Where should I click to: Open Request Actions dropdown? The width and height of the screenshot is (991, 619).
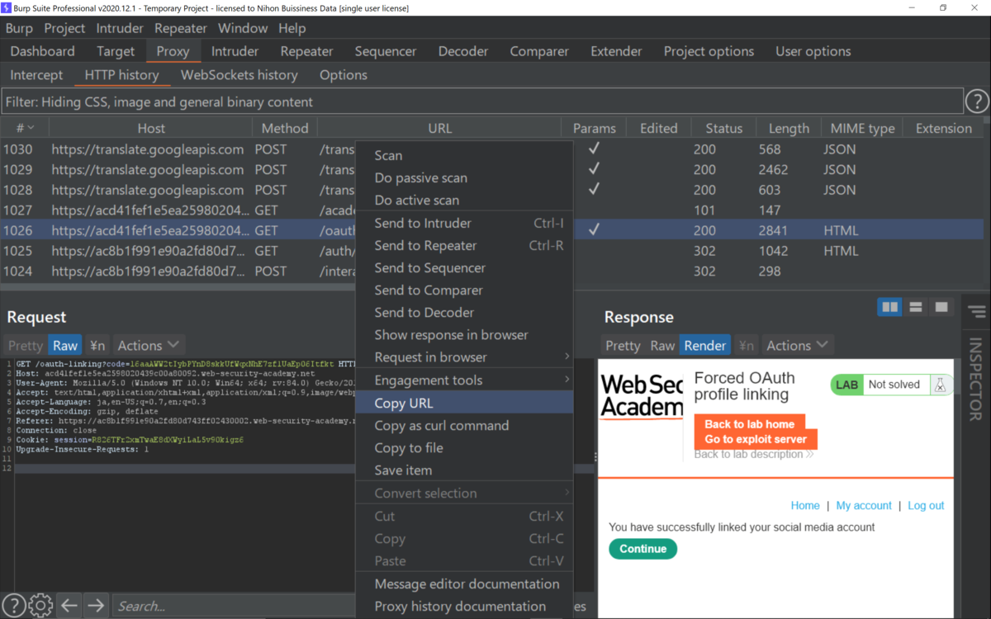pyautogui.click(x=148, y=345)
